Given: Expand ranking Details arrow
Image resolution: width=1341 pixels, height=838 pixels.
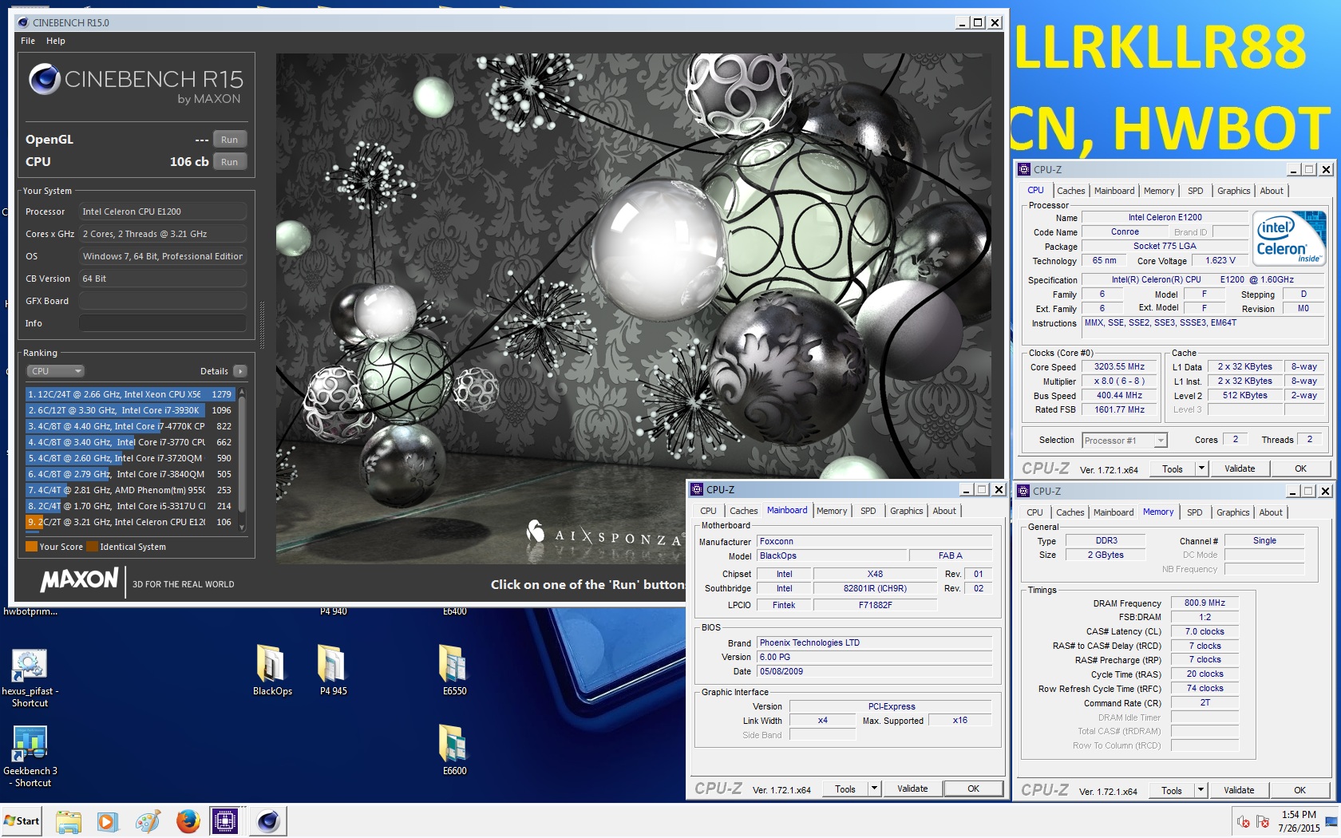Looking at the screenshot, I should point(240,371).
